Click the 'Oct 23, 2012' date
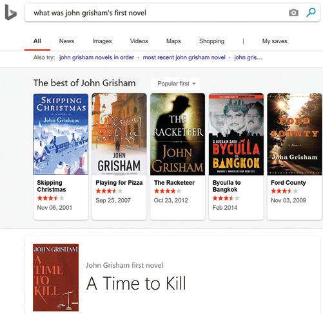 coord(171,200)
